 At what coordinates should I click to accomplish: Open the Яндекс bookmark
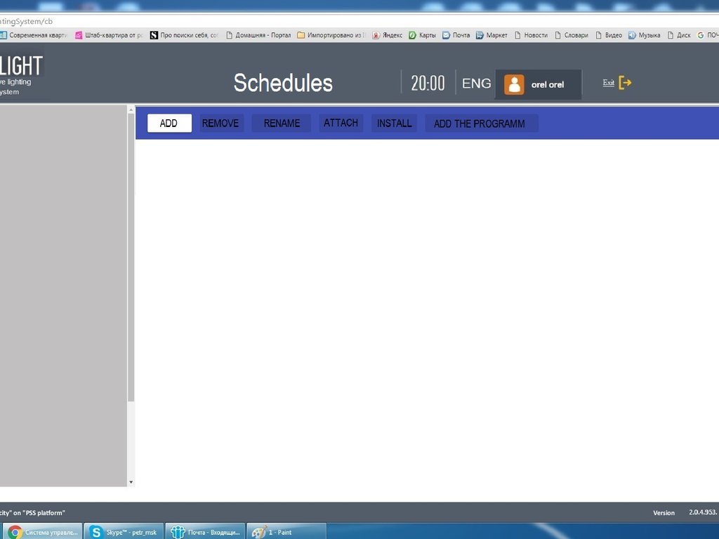(x=388, y=35)
